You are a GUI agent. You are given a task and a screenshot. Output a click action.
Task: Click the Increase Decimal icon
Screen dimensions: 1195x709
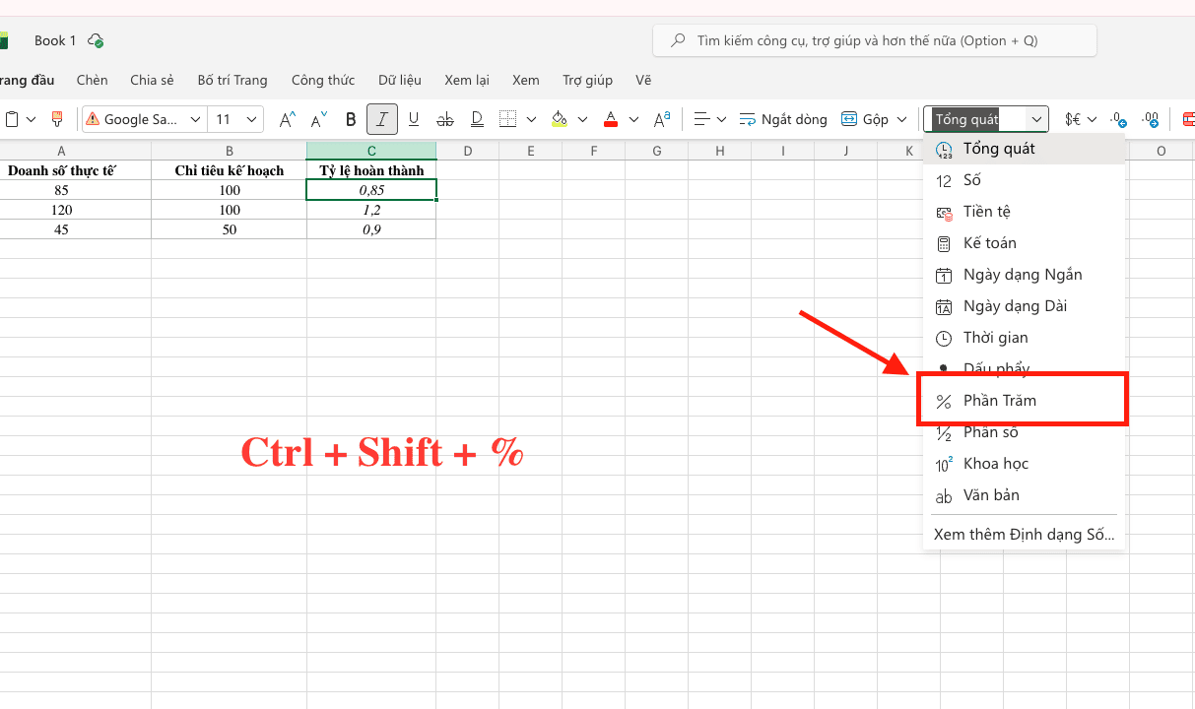click(x=1118, y=119)
